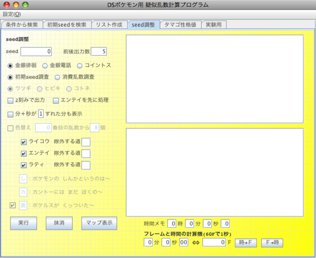Click the 前後出力数 input field
Screen dimensions: 316x258
coord(98,52)
